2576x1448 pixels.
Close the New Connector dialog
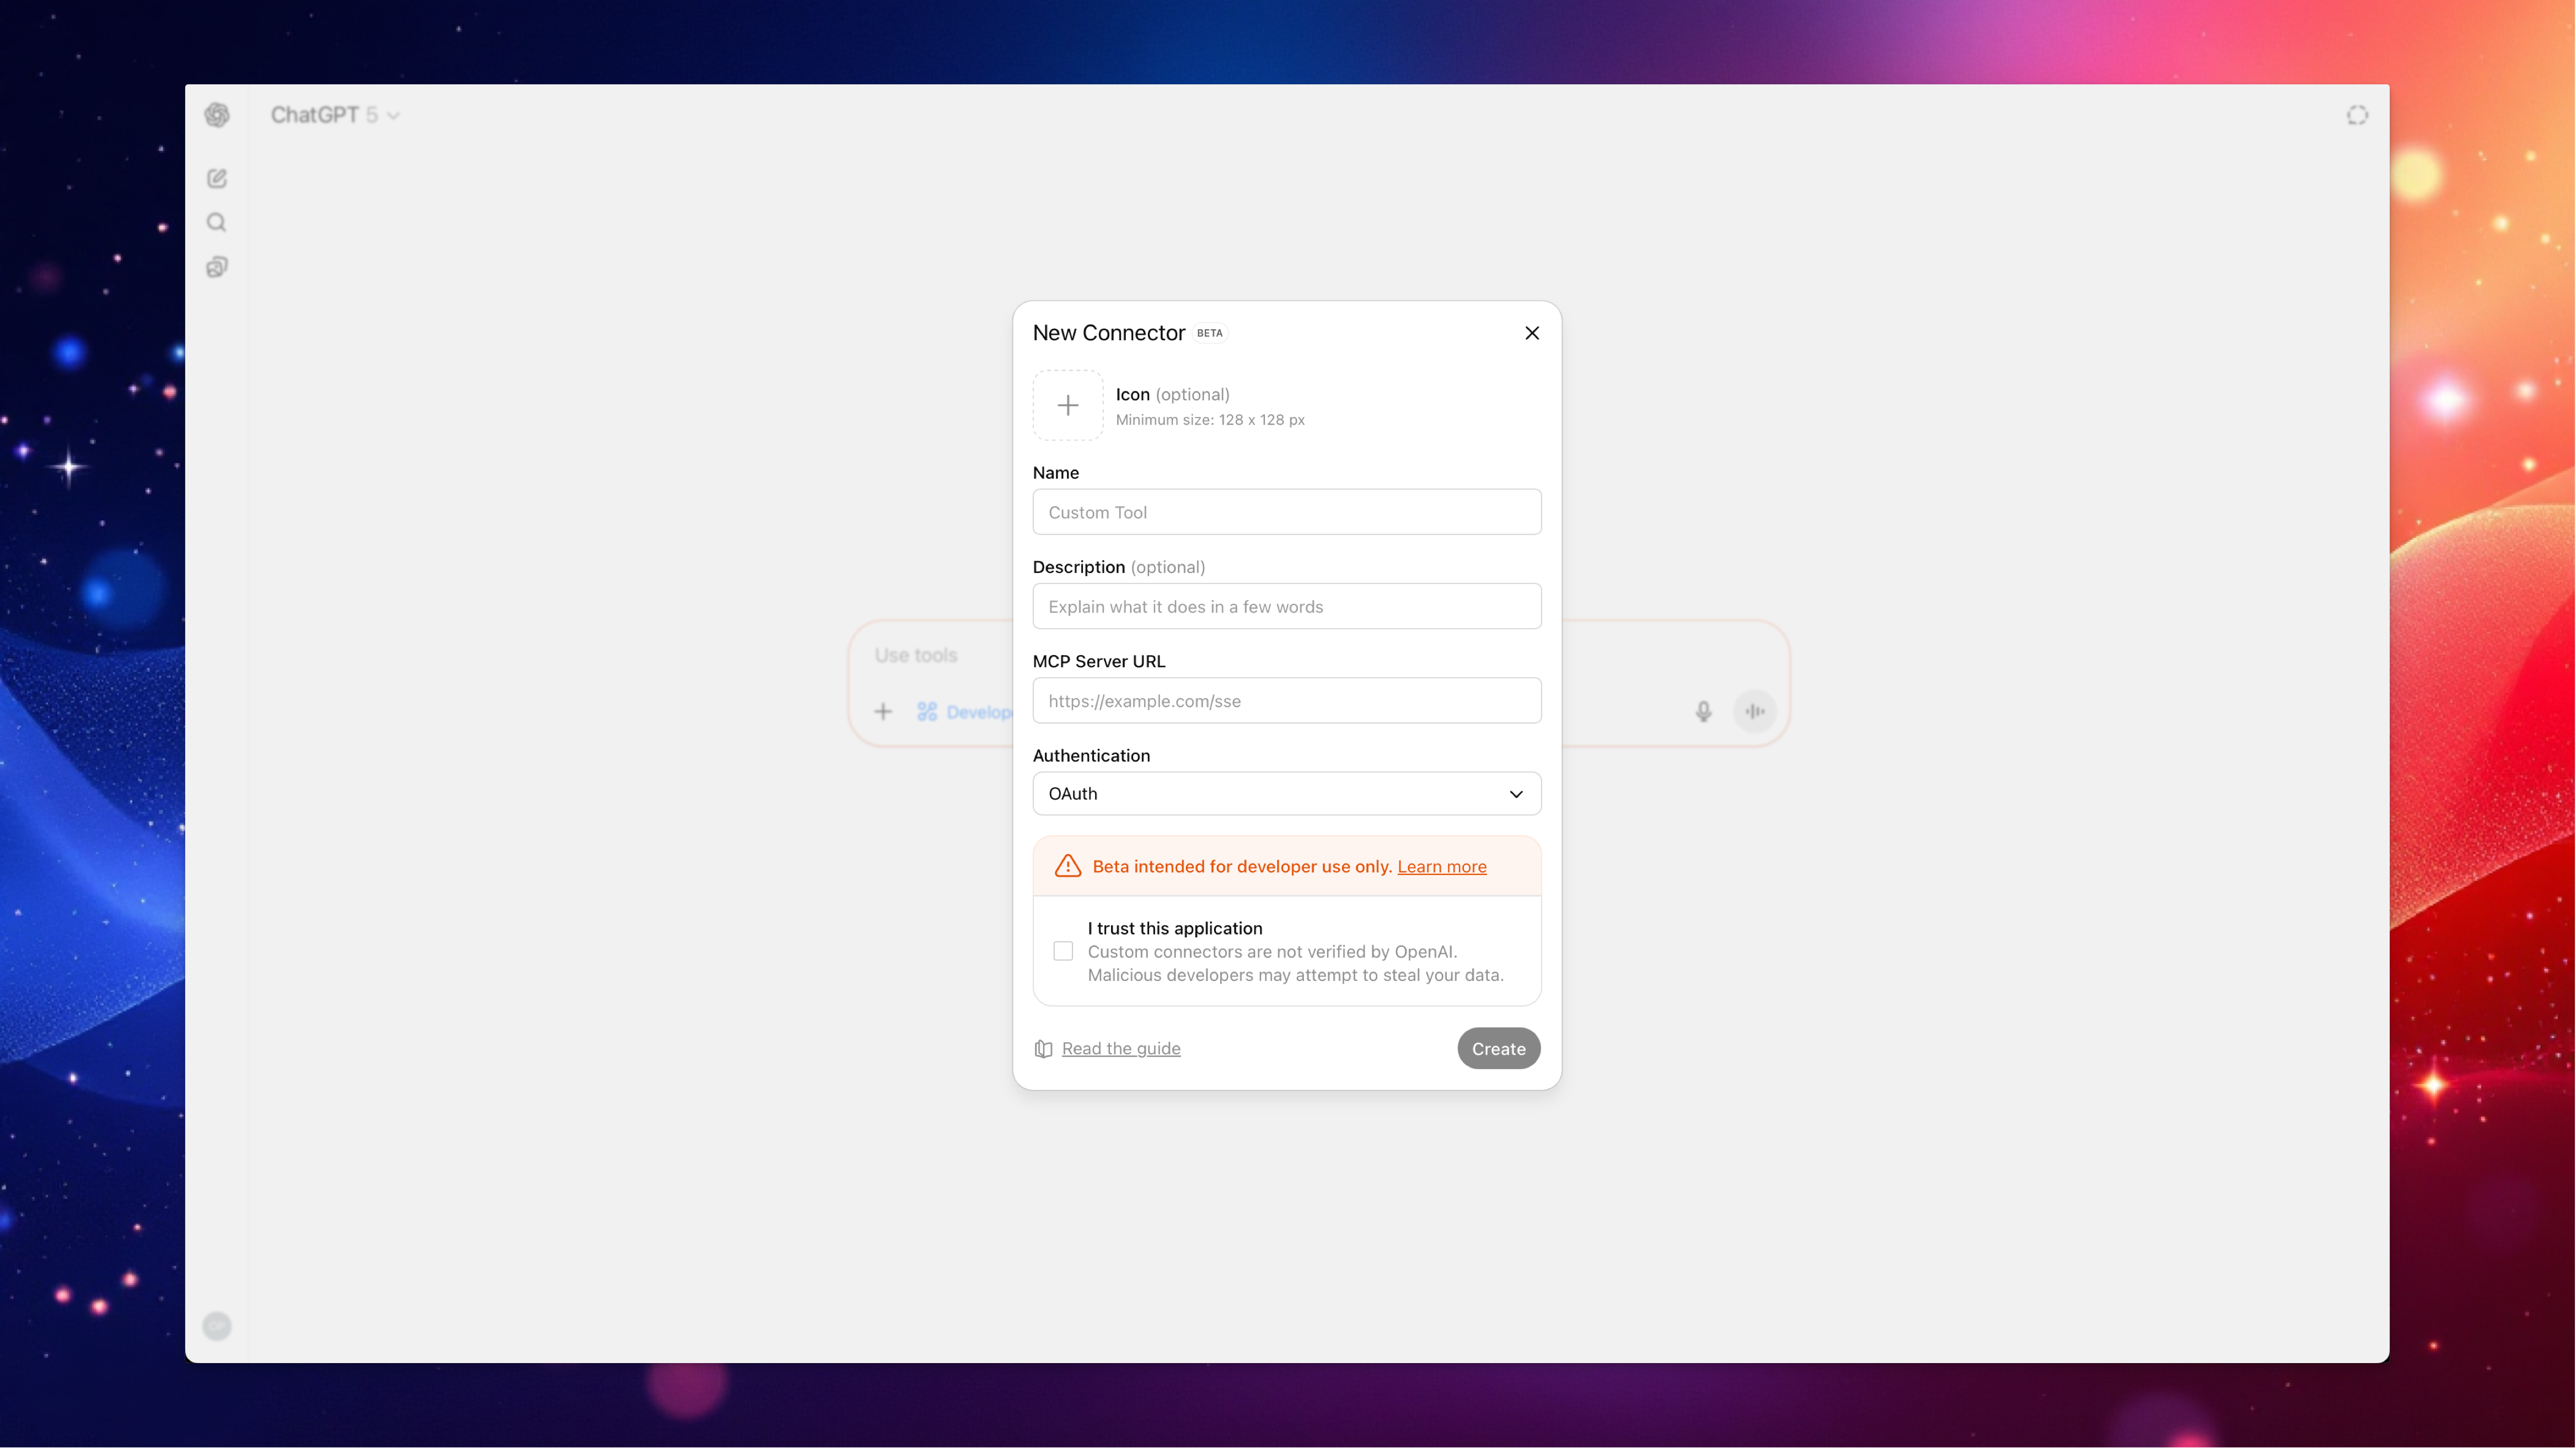1532,333
